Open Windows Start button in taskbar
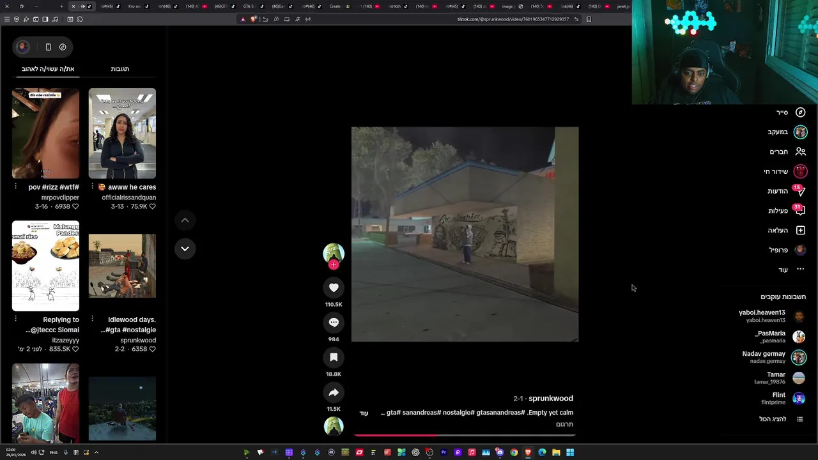This screenshot has width=818, height=460. click(570, 452)
